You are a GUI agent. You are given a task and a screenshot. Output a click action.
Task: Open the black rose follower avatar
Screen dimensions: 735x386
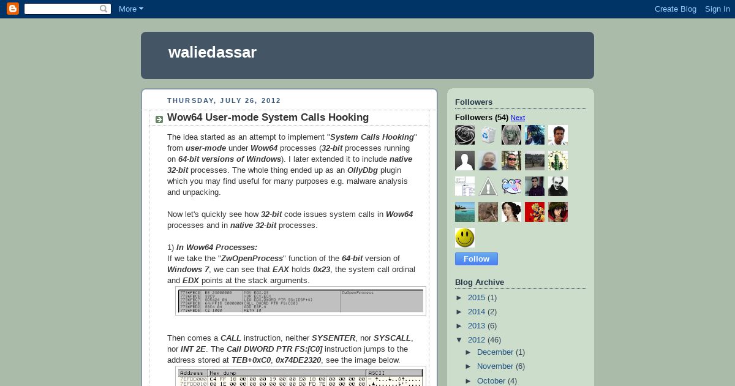465,135
